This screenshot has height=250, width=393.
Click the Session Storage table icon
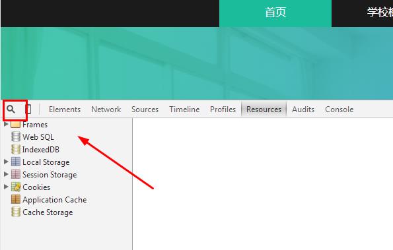(x=16, y=174)
